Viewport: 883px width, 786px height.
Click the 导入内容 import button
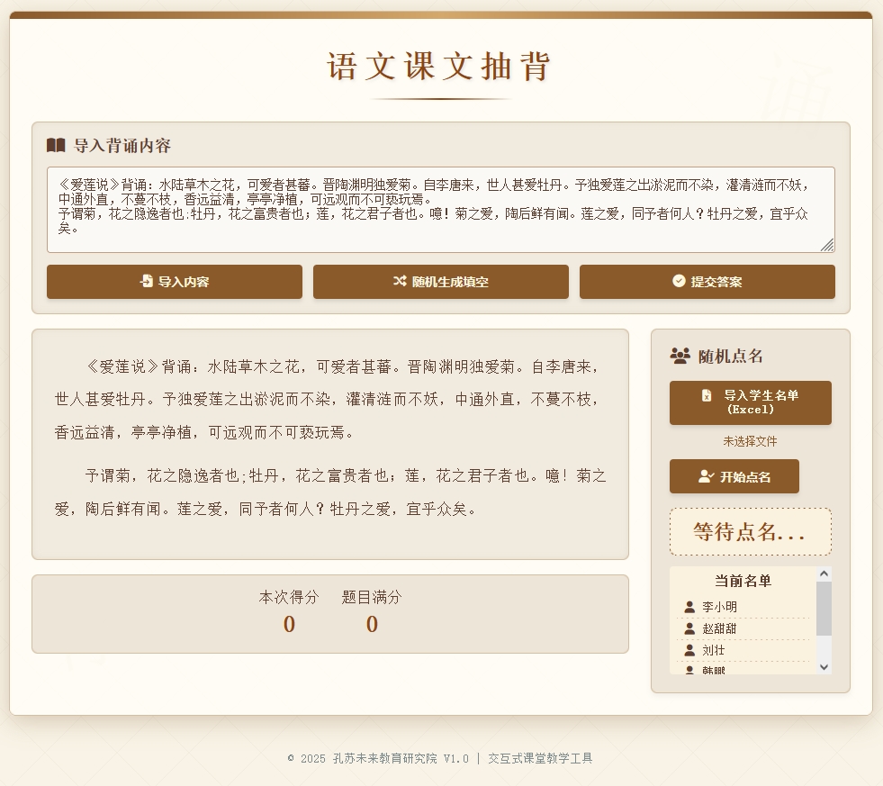coord(175,282)
